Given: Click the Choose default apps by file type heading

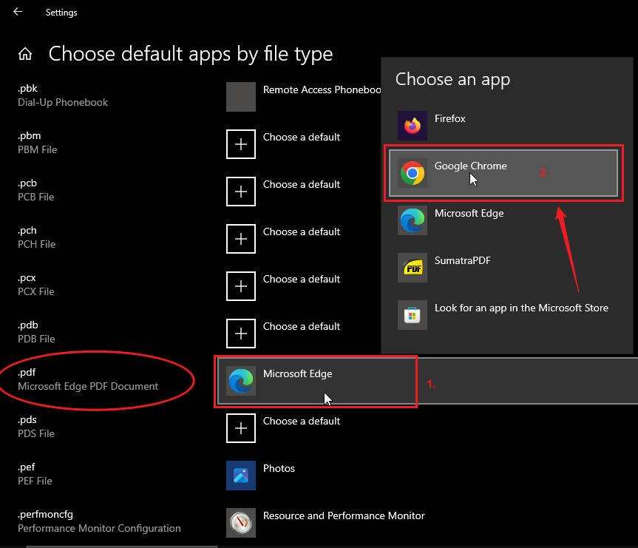Looking at the screenshot, I should point(191,54).
